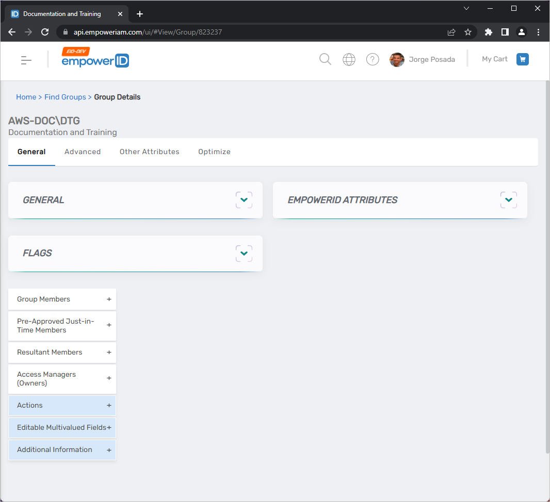Open the search magnifier icon
This screenshot has width=550, height=502.
click(325, 59)
